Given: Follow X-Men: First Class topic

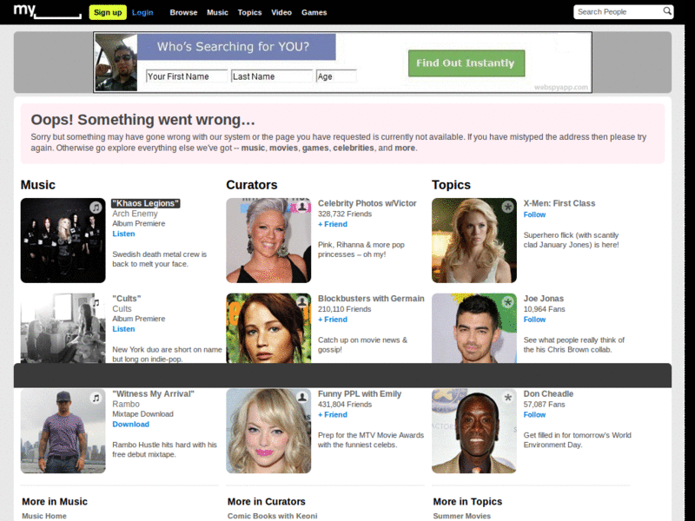Looking at the screenshot, I should pos(534,214).
